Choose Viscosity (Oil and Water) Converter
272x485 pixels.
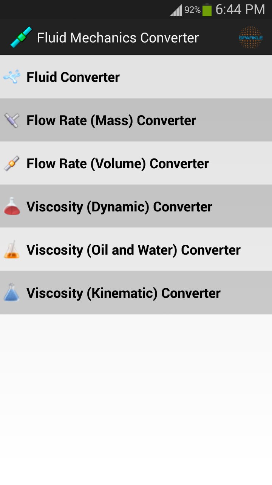tap(133, 250)
